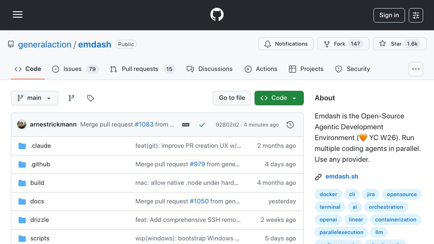The width and height of the screenshot is (434, 244).
Task: Open the emdash repository link
Action: [x=94, y=44]
